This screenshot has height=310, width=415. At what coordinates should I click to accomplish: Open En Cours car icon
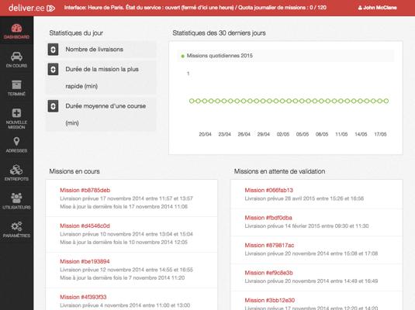pyautogui.click(x=16, y=57)
